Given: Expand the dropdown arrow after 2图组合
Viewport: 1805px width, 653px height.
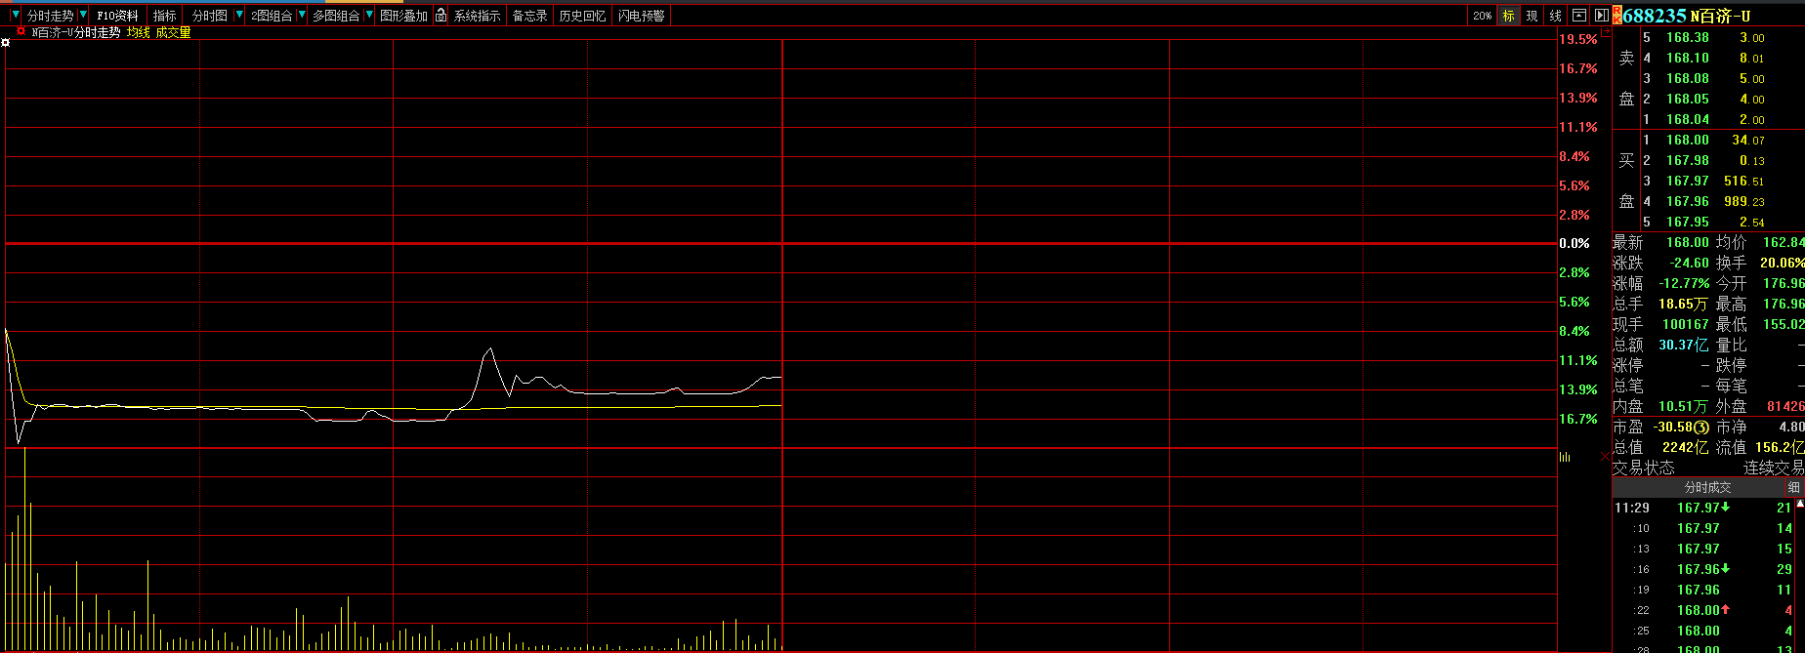Looking at the screenshot, I should pos(302,16).
